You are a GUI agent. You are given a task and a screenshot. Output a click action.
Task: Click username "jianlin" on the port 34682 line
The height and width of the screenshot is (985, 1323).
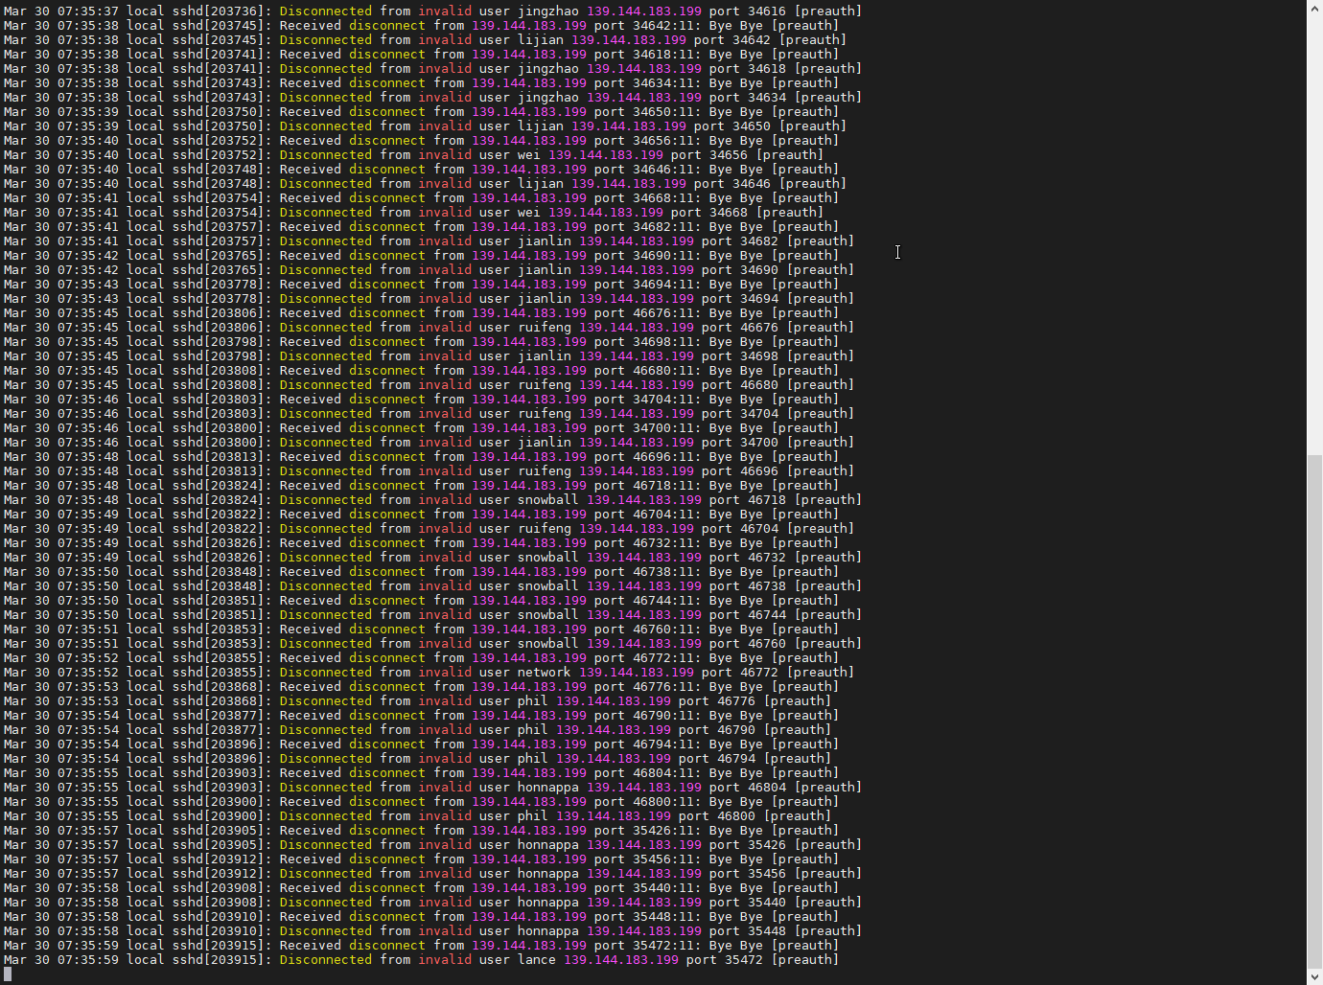tap(544, 241)
